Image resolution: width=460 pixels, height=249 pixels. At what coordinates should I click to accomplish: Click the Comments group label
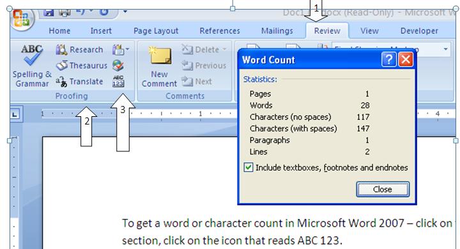click(x=185, y=96)
